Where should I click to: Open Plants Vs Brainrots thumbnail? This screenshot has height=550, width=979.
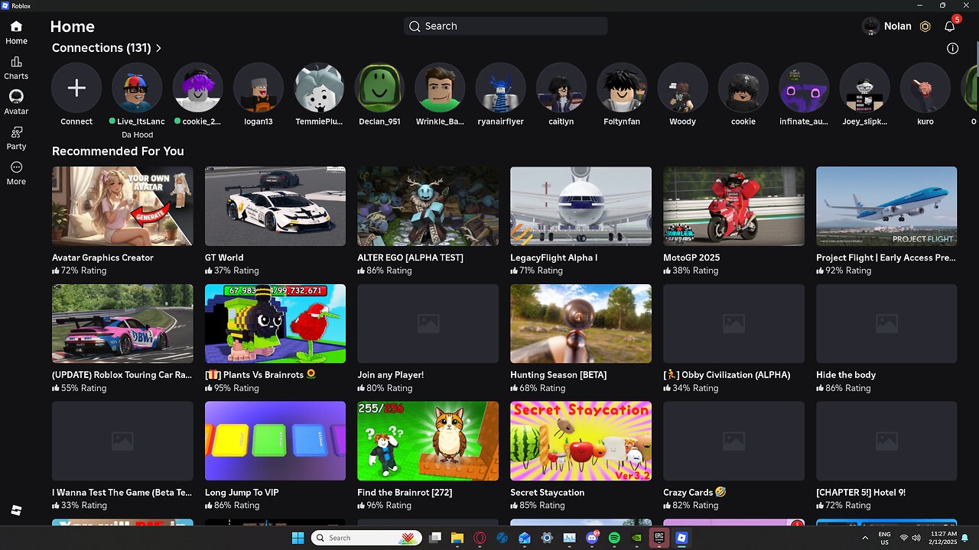pos(275,324)
